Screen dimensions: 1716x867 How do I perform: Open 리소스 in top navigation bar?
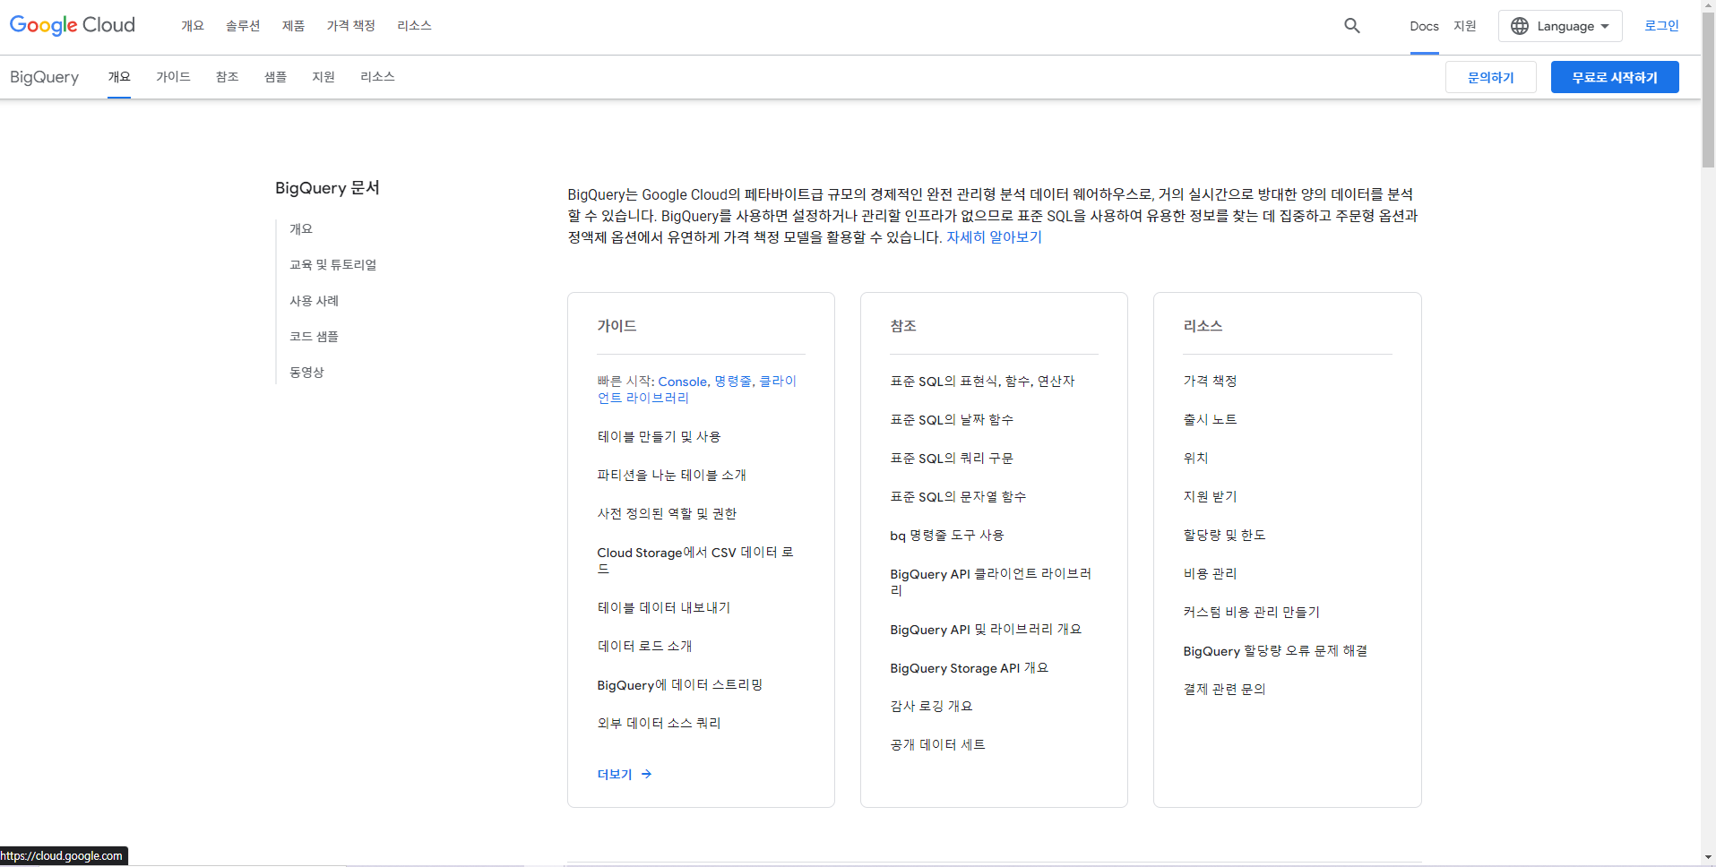pos(414,26)
